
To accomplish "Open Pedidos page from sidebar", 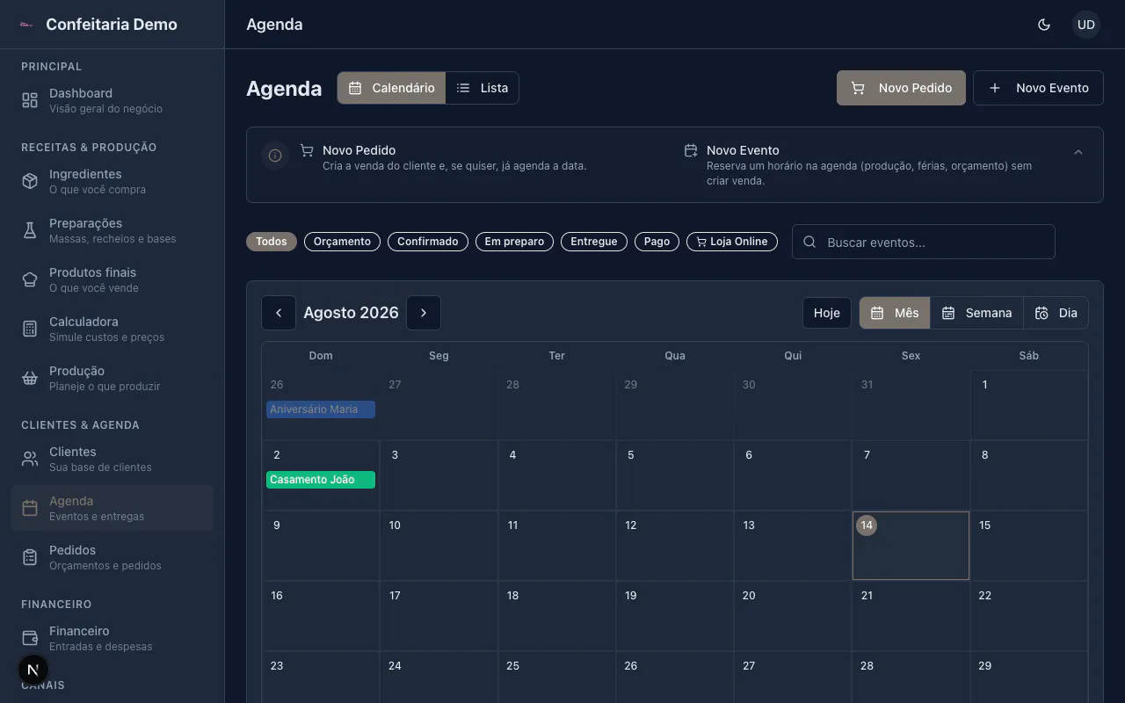I will [112, 557].
